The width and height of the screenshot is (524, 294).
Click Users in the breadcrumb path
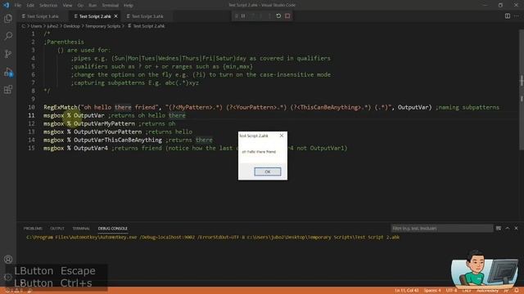coord(36,26)
